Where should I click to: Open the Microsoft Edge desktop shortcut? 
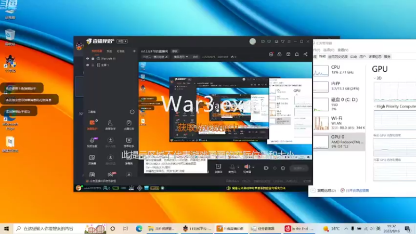(x=10, y=122)
